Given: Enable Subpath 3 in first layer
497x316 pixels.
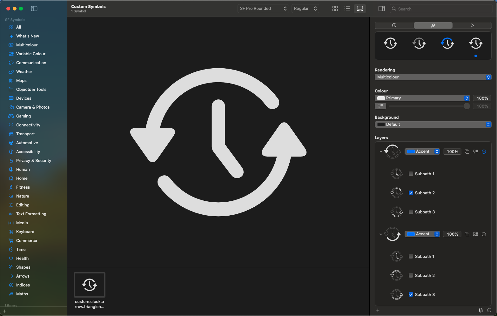Looking at the screenshot, I should click(x=411, y=212).
